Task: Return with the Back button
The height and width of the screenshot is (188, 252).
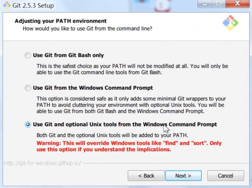Action: tap(146, 176)
